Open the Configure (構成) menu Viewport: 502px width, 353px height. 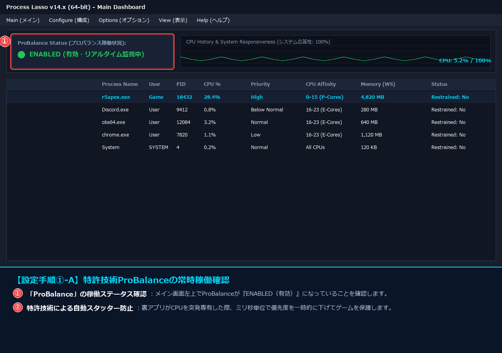tap(69, 20)
